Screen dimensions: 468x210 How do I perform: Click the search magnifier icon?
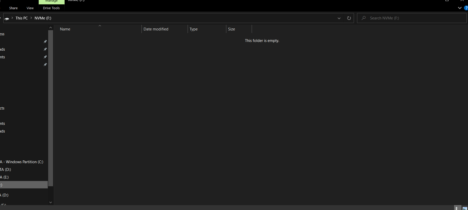[363, 18]
